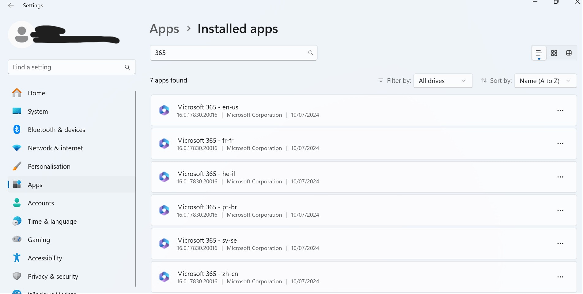Open more options for Microsoft 365 pt-br

(x=560, y=210)
